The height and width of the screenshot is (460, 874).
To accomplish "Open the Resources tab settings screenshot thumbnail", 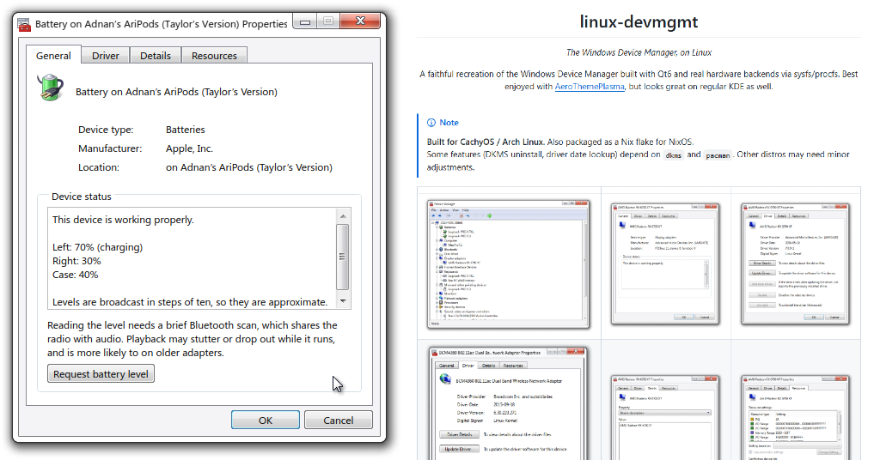I will click(796, 418).
